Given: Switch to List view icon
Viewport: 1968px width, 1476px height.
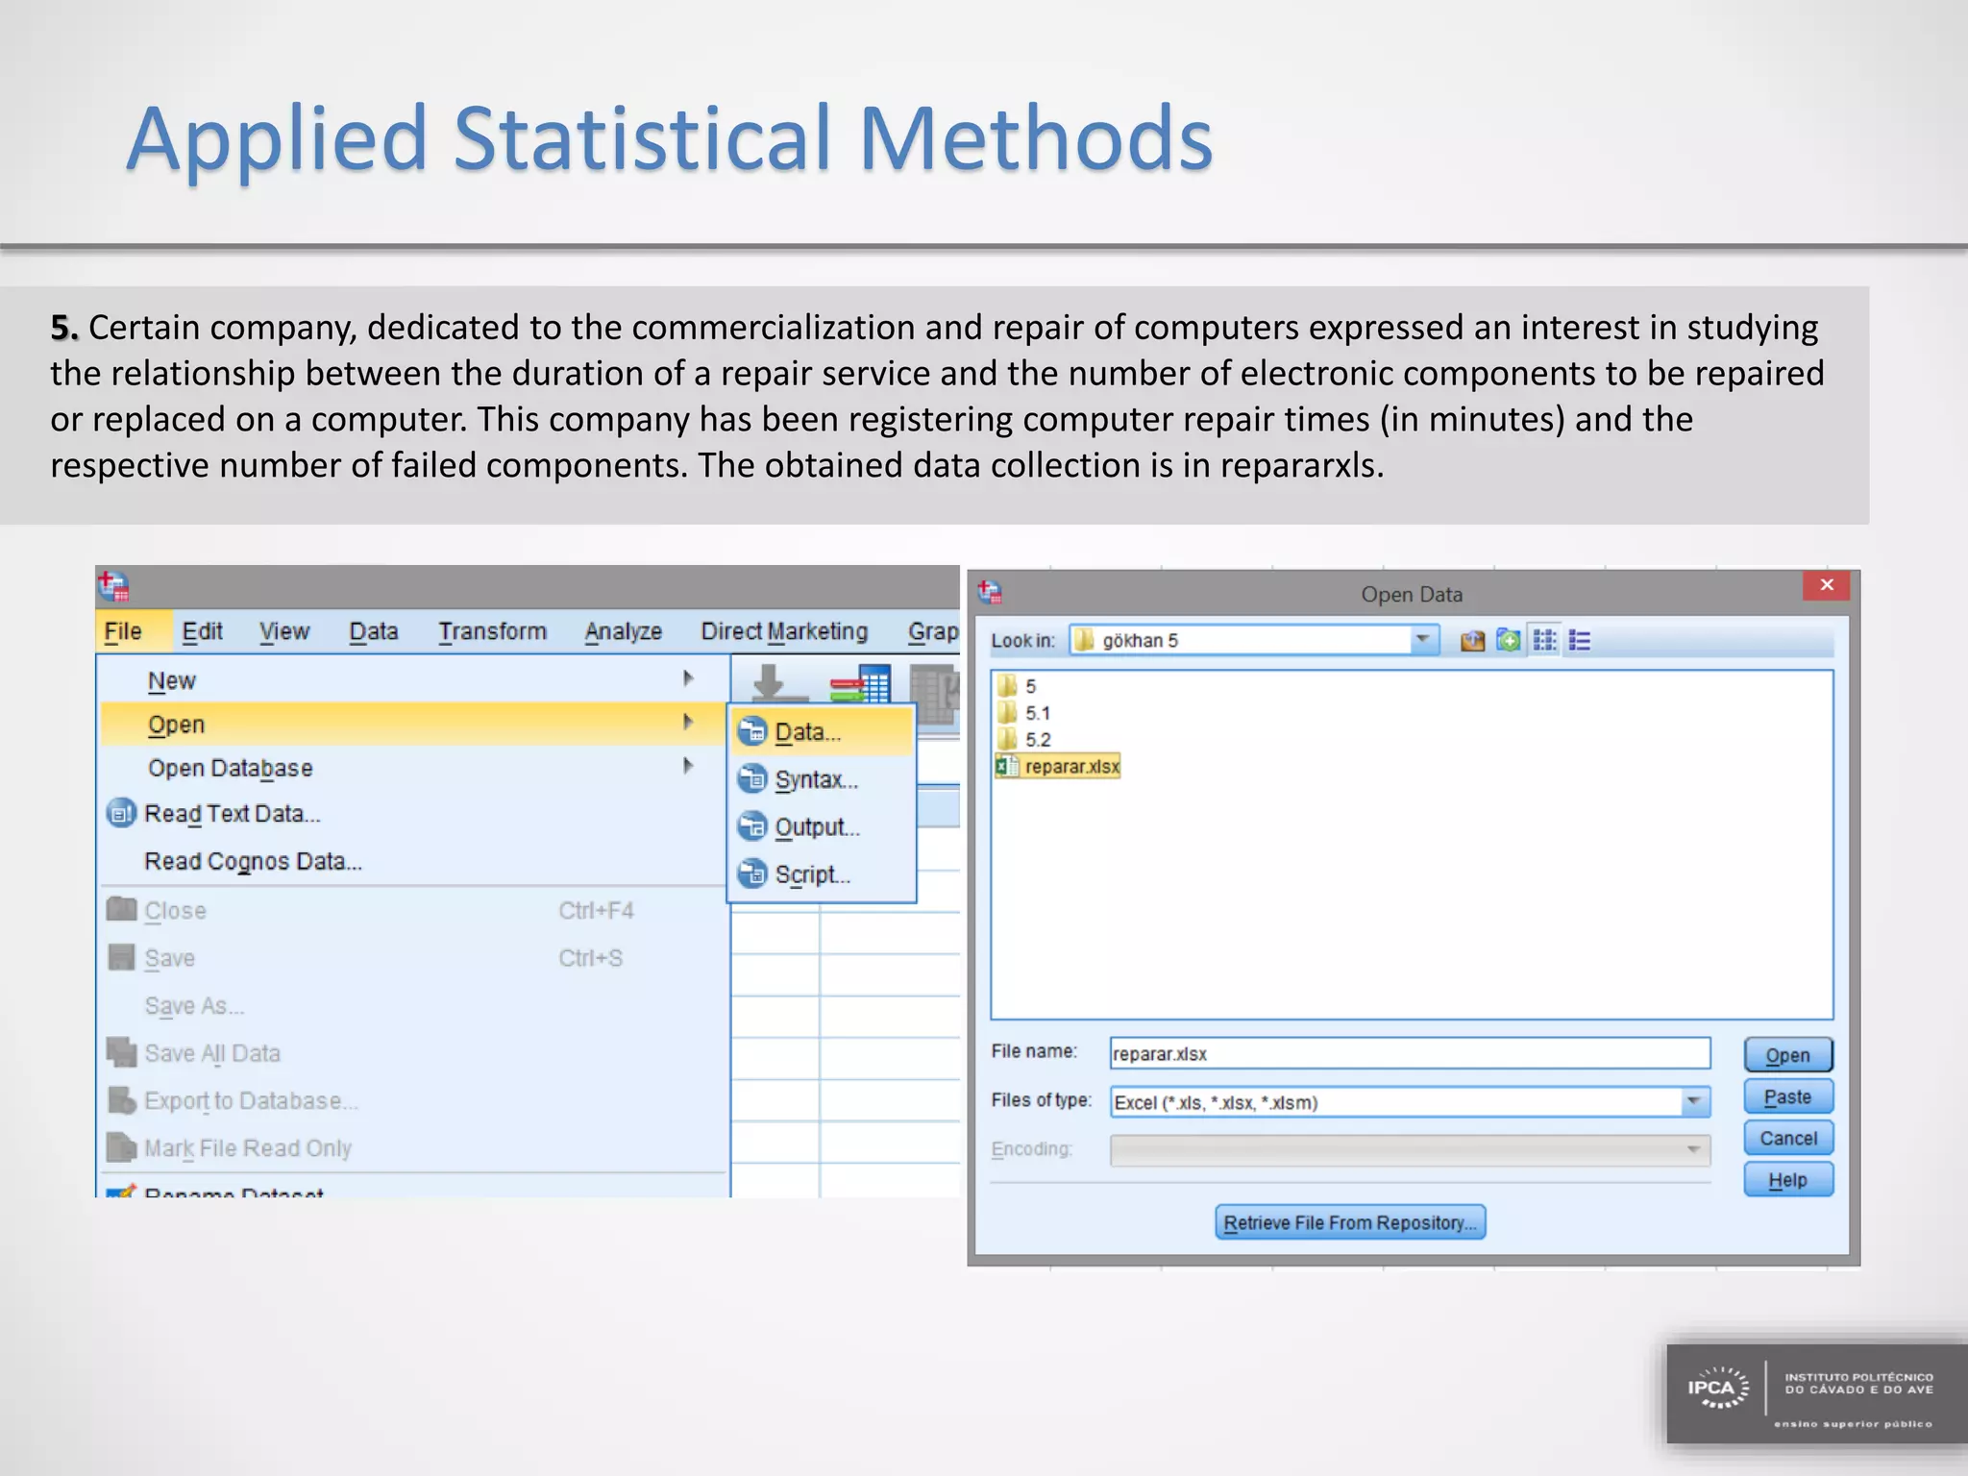Looking at the screenshot, I should click(x=1544, y=641).
